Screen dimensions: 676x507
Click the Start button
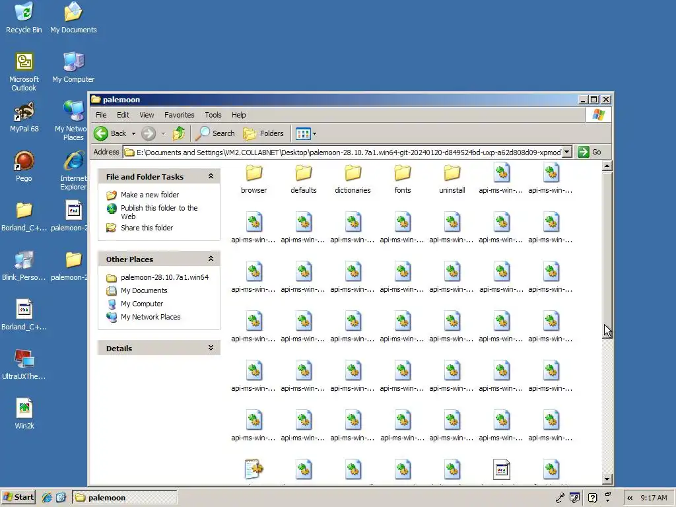[18, 497]
